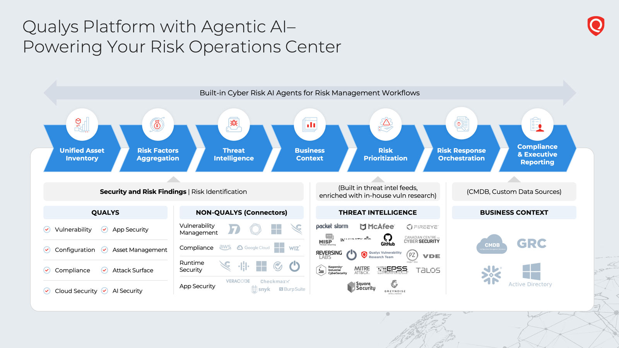619x348 pixels.
Task: Select the Compliance & Executive Reporting label
Action: (x=537, y=154)
